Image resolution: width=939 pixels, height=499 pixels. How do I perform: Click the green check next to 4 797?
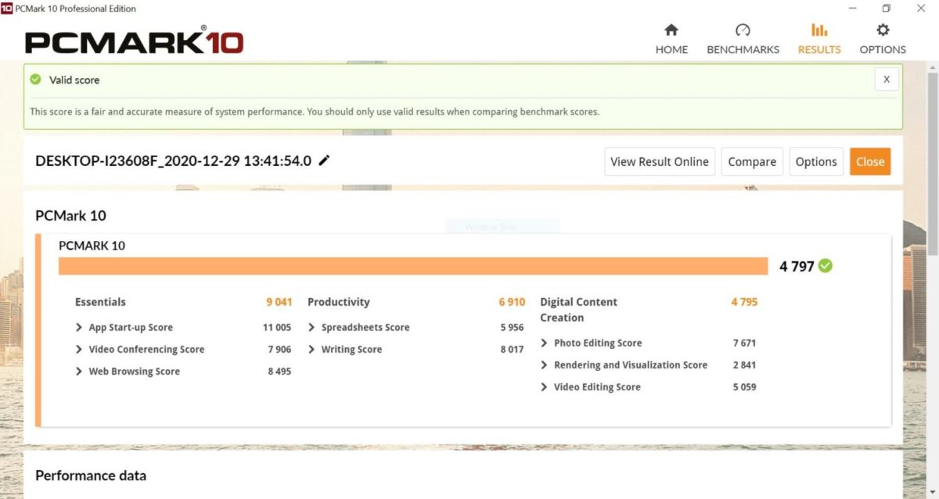pyautogui.click(x=826, y=266)
